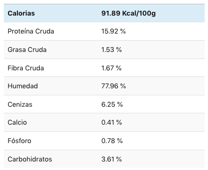Select the 3.61 % carbohydrates value

coord(112,159)
